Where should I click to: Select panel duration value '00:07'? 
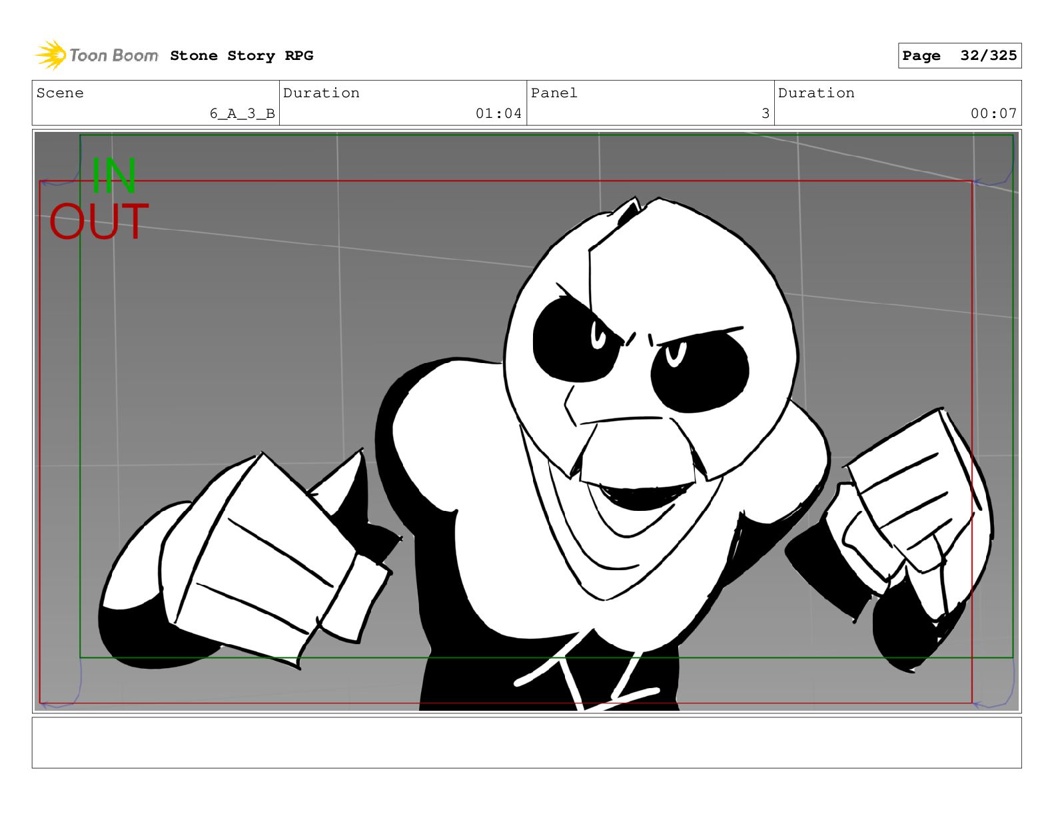tap(993, 114)
